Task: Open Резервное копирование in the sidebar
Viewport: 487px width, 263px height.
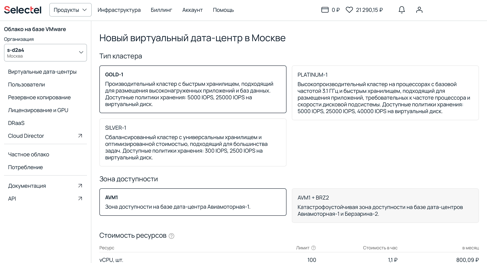Action: [x=39, y=97]
